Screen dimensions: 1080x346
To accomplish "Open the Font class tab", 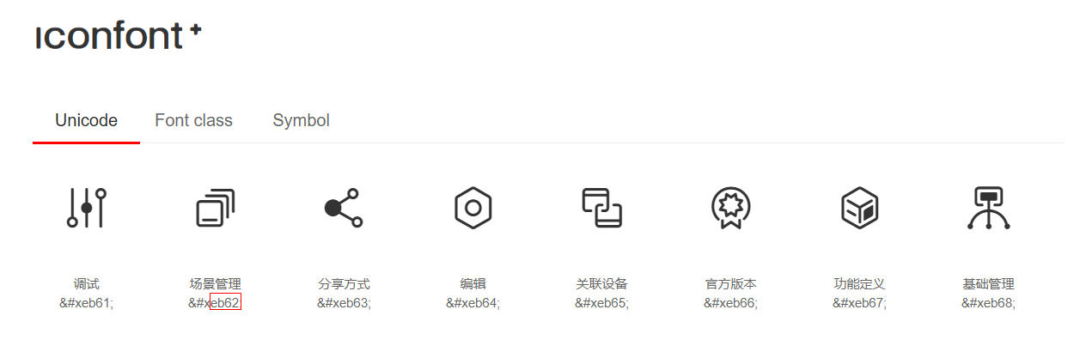I will tap(193, 120).
